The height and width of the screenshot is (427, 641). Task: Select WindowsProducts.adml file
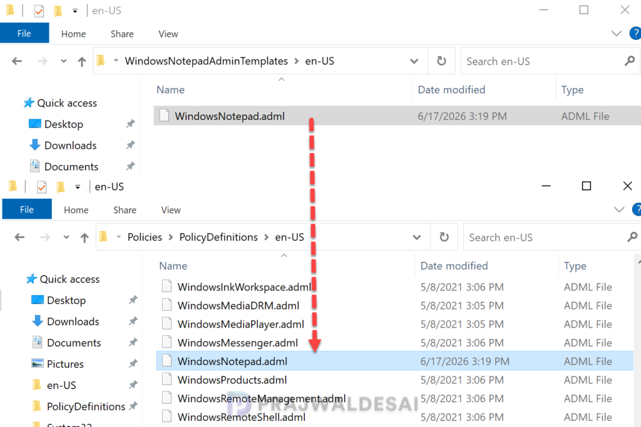point(395,379)
